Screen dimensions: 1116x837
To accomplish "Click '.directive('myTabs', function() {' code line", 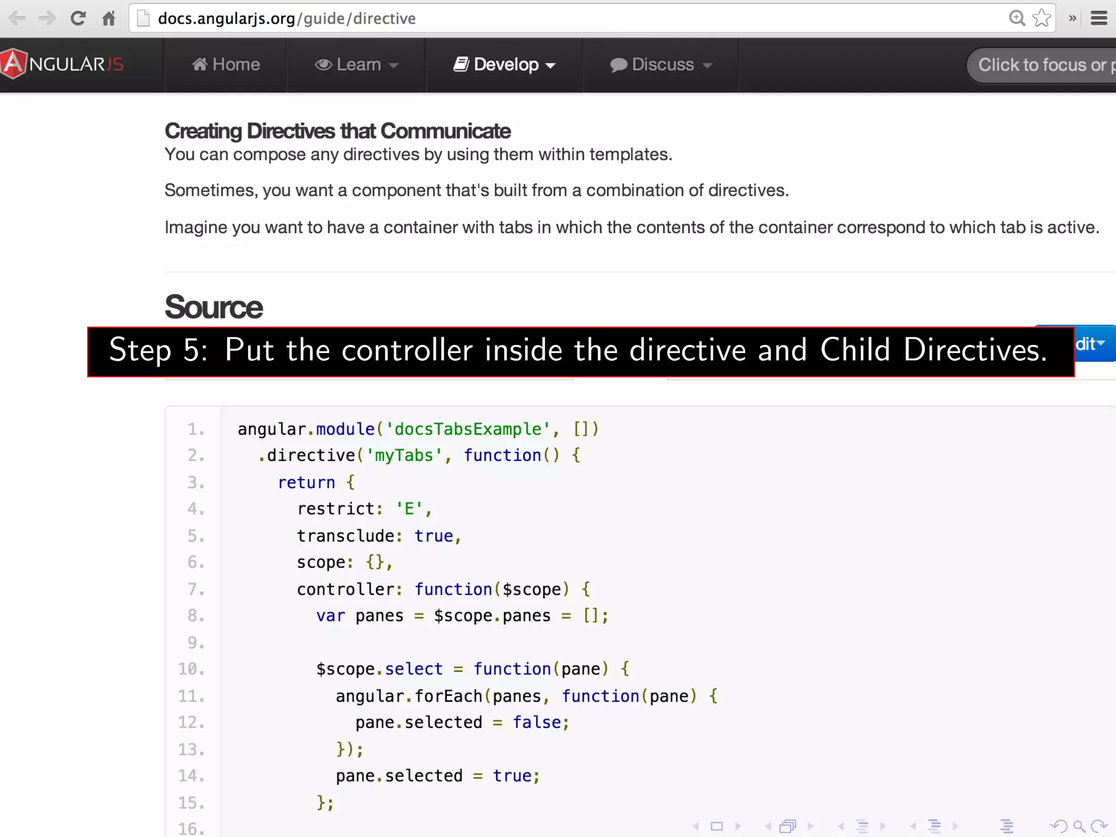I will click(x=420, y=455).
